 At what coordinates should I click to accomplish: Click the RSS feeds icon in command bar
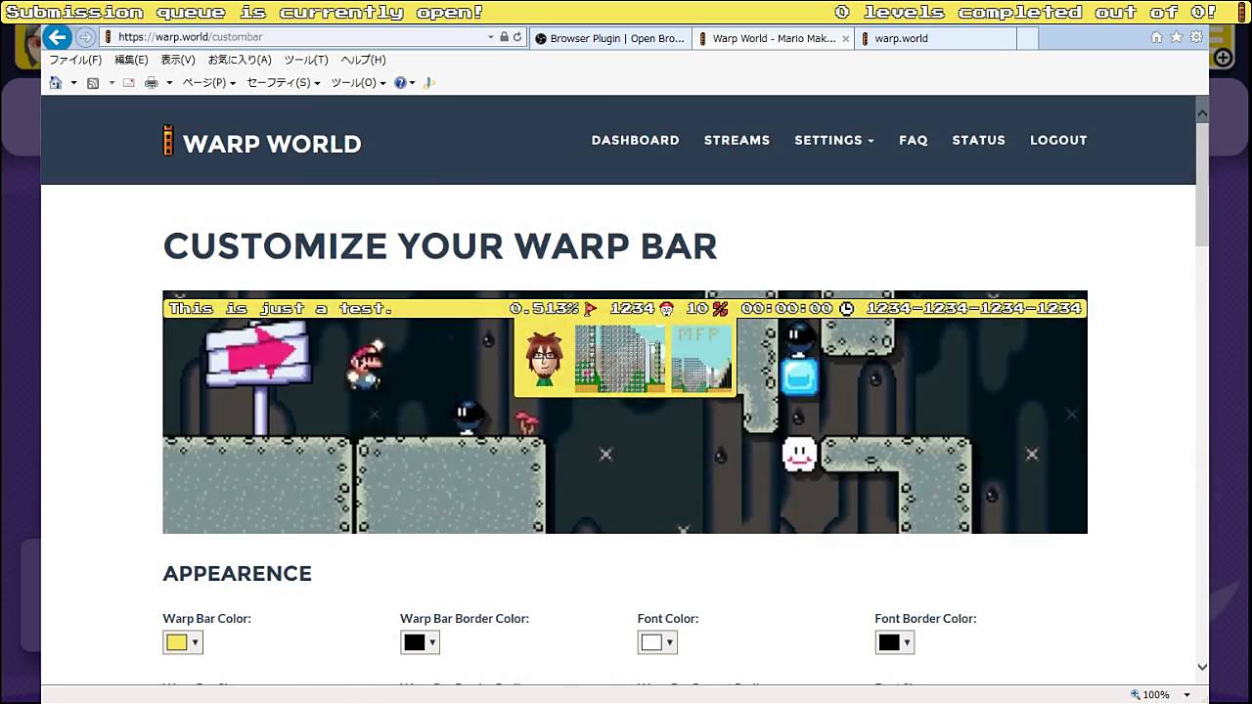[93, 83]
